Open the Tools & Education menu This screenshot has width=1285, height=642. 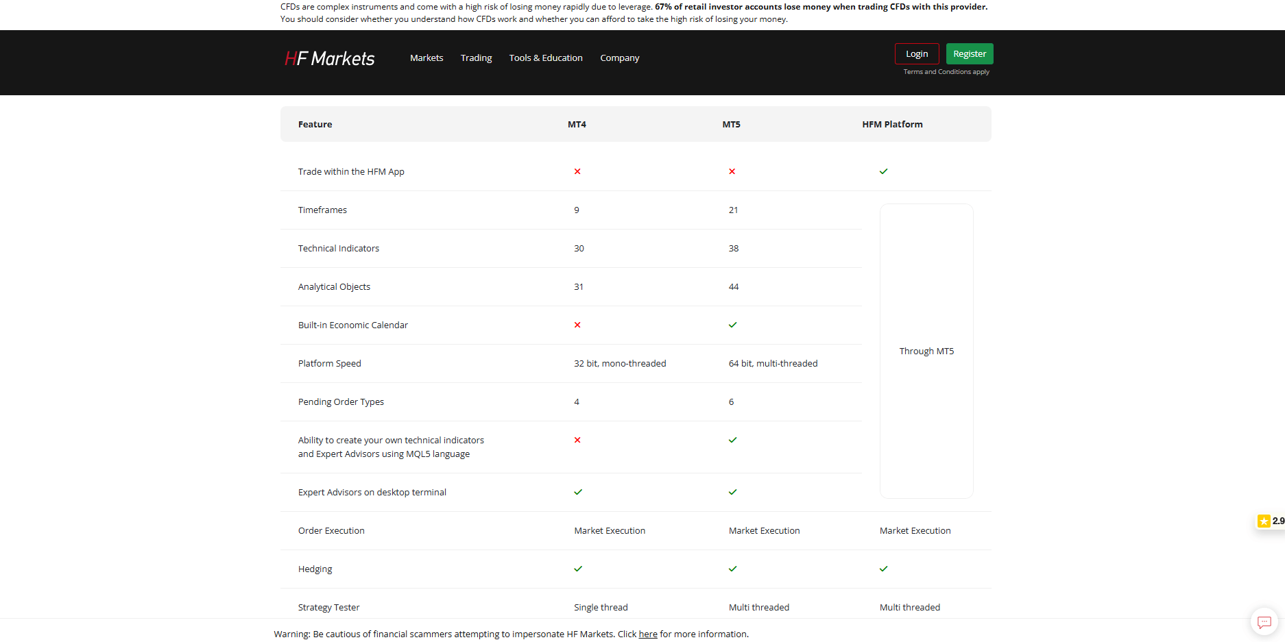(546, 58)
